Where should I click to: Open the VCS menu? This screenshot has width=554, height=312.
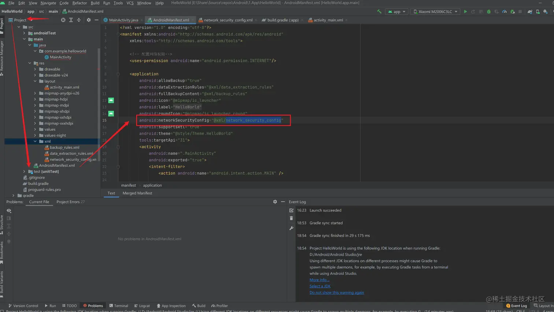coord(130,3)
